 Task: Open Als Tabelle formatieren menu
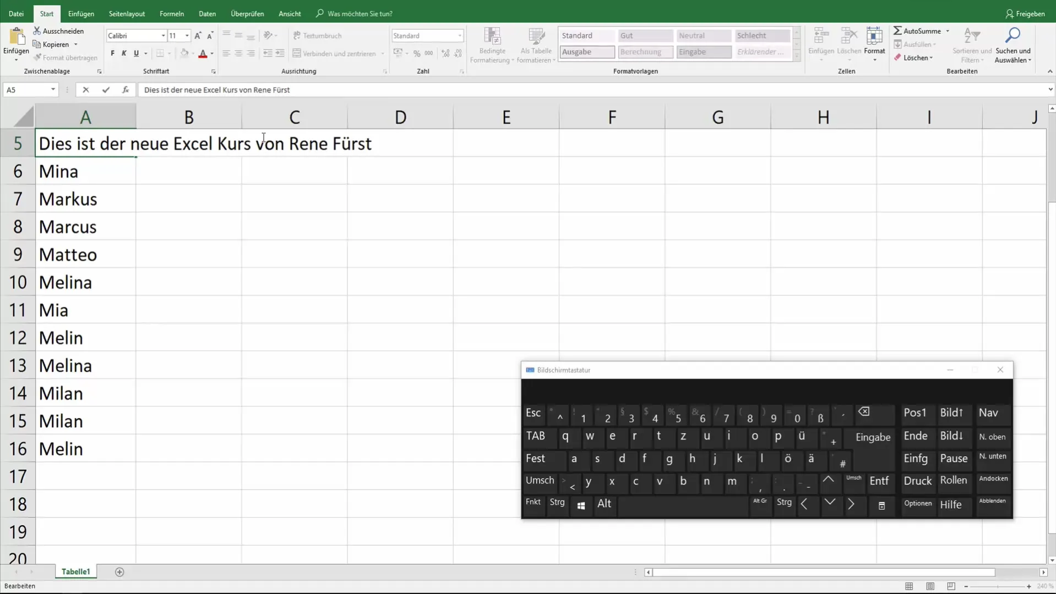pyautogui.click(x=536, y=45)
